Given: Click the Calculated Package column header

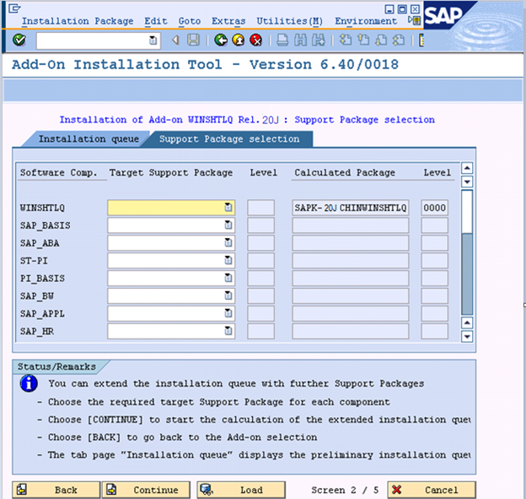Looking at the screenshot, I should tap(345, 173).
